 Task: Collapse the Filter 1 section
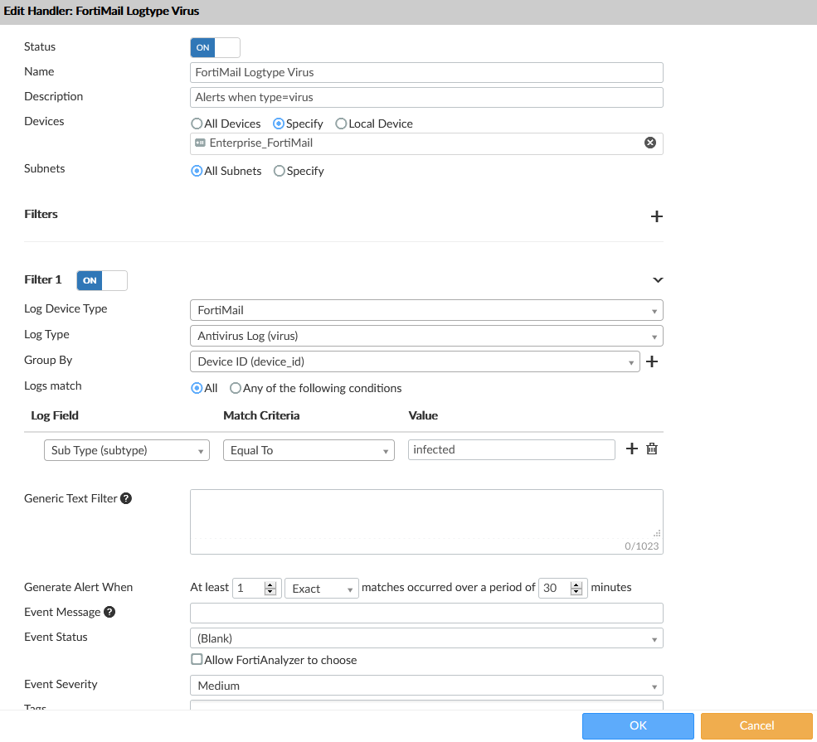click(657, 279)
